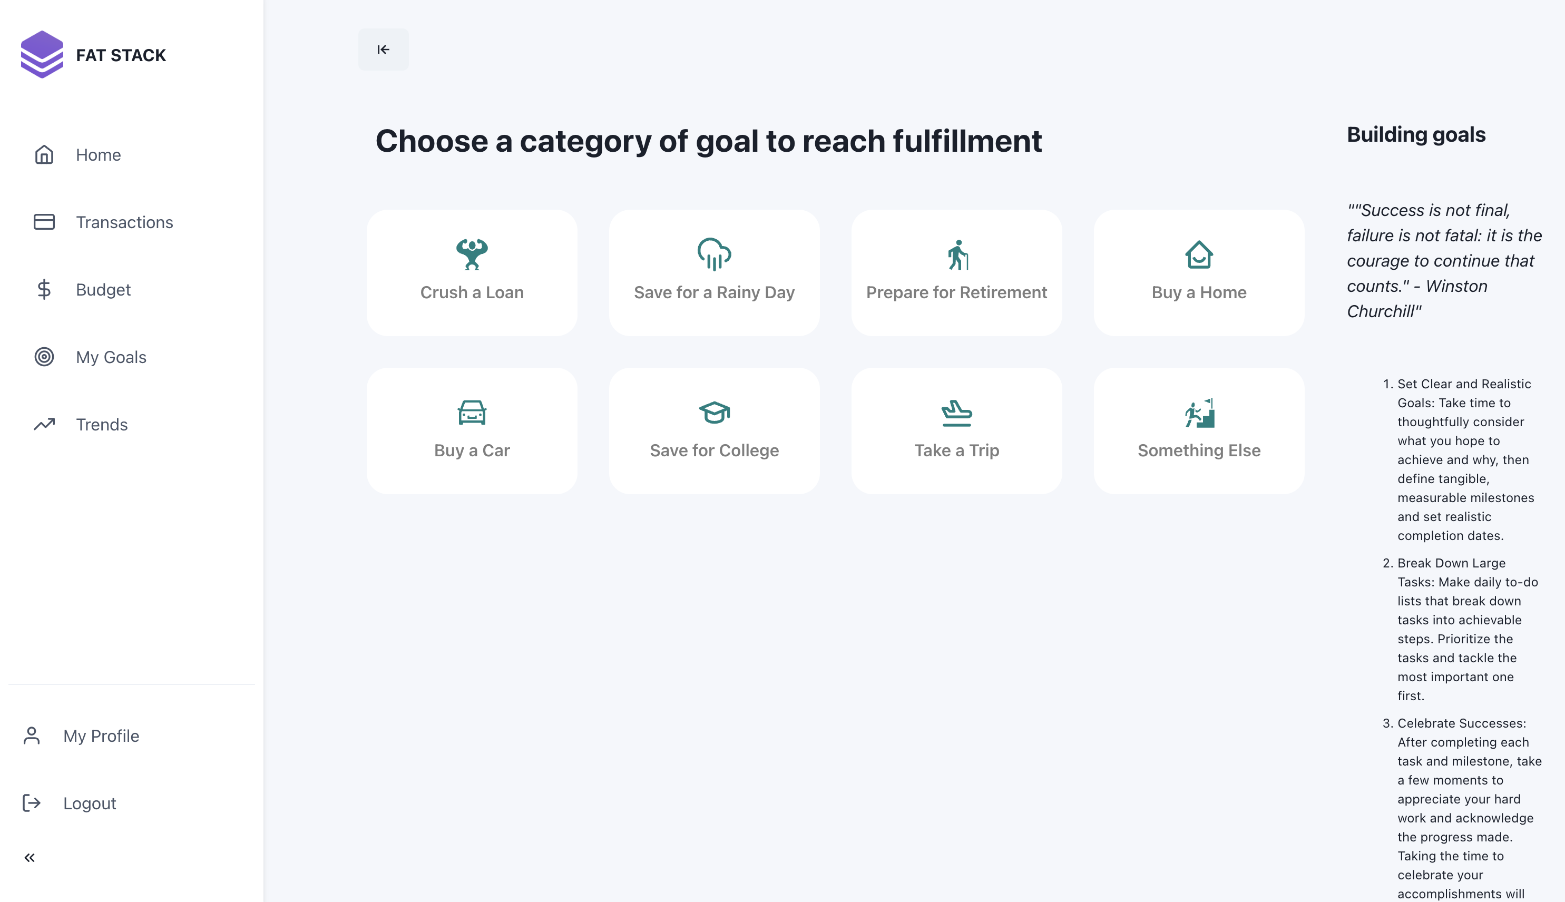Click the Logout door arrow icon
1565x902 pixels.
[x=32, y=803]
